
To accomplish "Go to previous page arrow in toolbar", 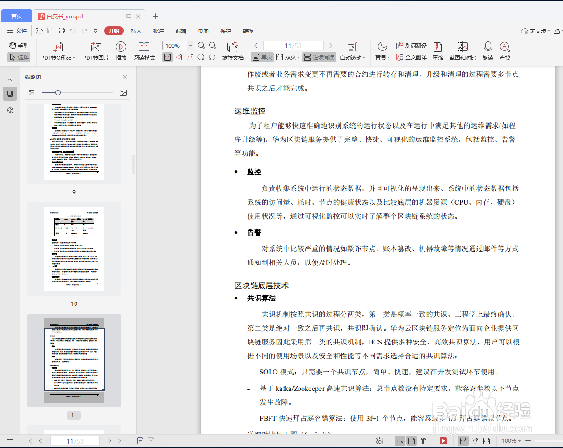I will point(256,46).
